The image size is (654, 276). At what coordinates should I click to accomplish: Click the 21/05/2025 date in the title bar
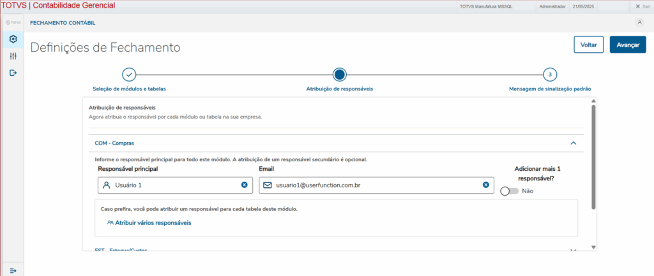pyautogui.click(x=582, y=6)
